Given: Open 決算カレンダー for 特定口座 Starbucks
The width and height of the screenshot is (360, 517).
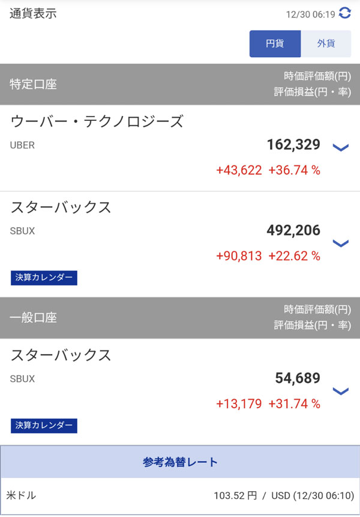Looking at the screenshot, I should tap(44, 278).
